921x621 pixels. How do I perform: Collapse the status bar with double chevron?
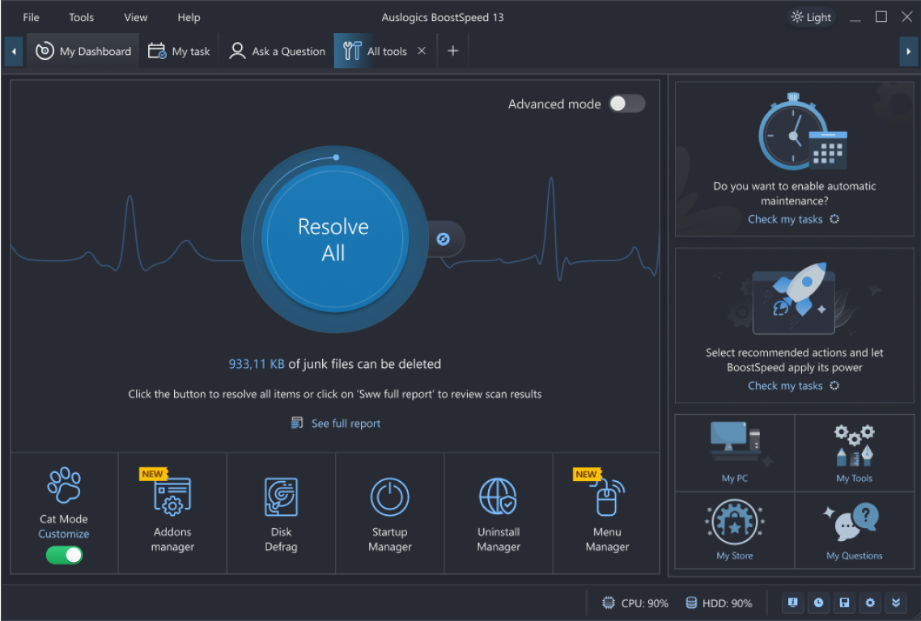(895, 602)
